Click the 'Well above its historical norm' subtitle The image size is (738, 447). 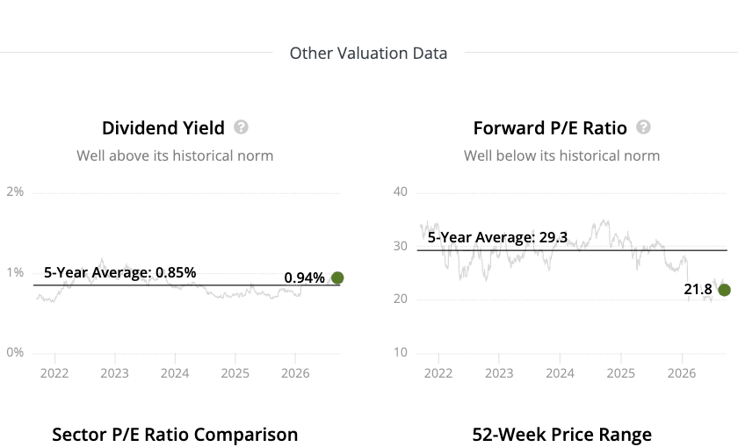175,155
